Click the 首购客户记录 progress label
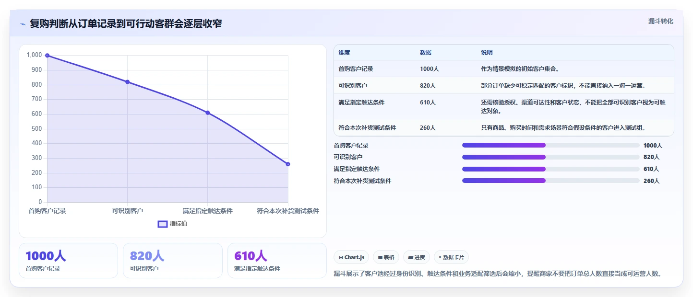Image resolution: width=693 pixels, height=297 pixels. 351,146
